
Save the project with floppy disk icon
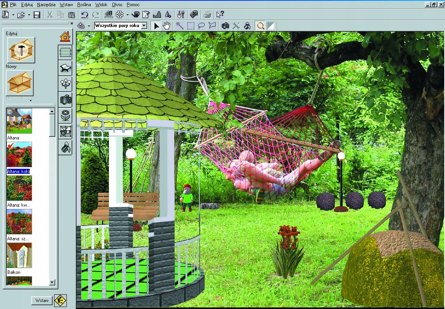pos(37,15)
